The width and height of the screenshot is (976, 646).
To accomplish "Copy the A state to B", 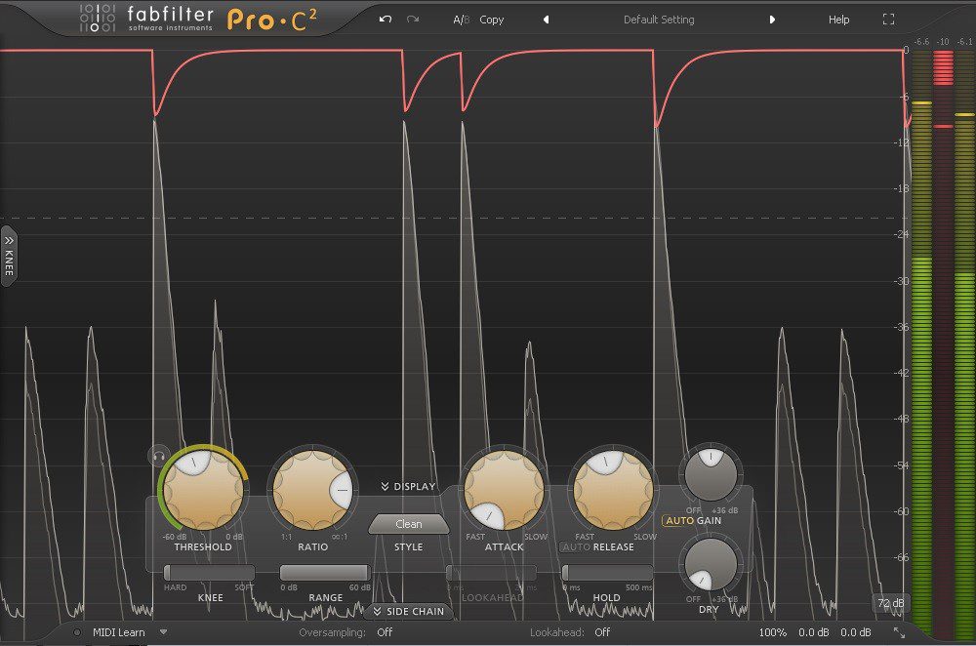I will click(x=492, y=20).
